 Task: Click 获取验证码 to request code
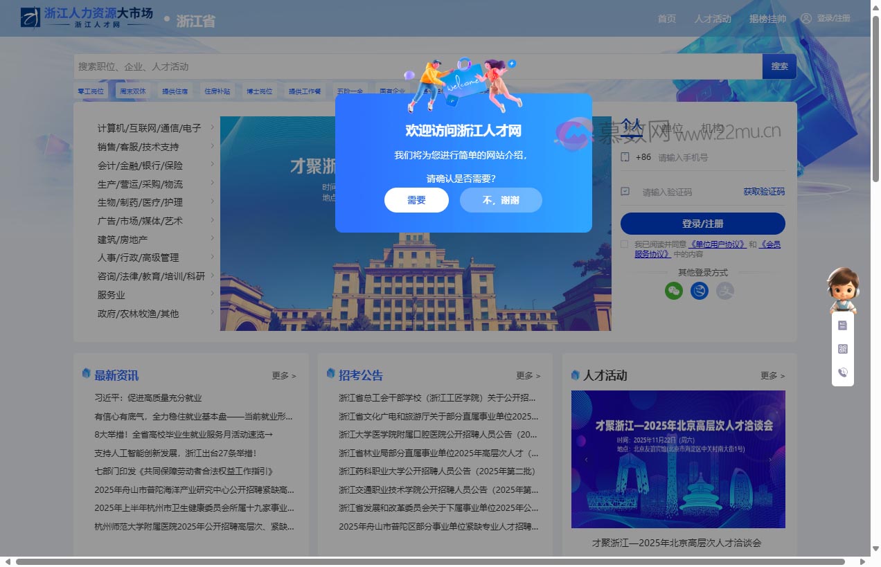[x=763, y=192]
